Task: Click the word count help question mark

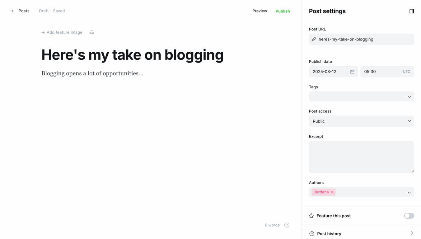Action: [287, 225]
